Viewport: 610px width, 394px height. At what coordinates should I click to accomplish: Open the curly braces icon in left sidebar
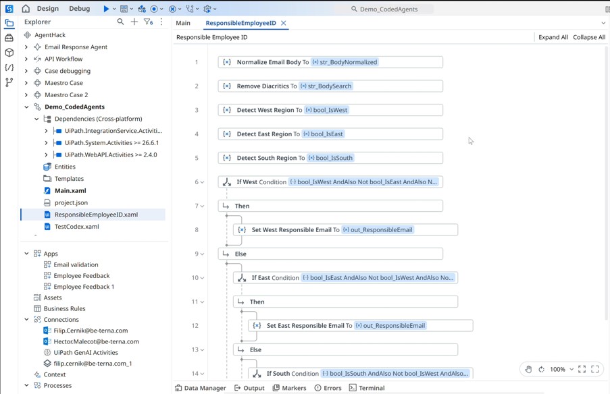(x=9, y=67)
